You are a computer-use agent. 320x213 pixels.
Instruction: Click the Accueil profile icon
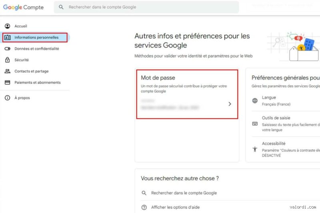pos(7,26)
